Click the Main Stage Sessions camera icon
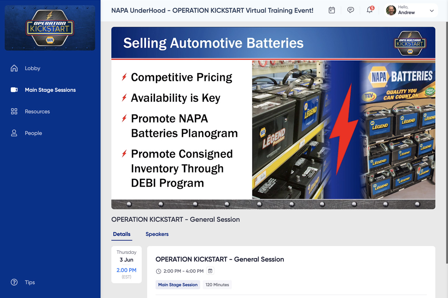The width and height of the screenshot is (448, 298). (x=14, y=90)
